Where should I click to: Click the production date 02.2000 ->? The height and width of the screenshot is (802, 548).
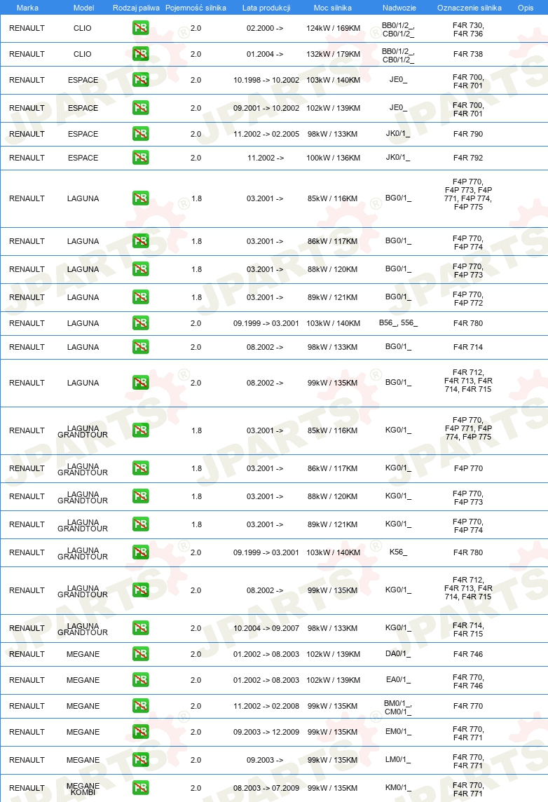click(x=265, y=28)
